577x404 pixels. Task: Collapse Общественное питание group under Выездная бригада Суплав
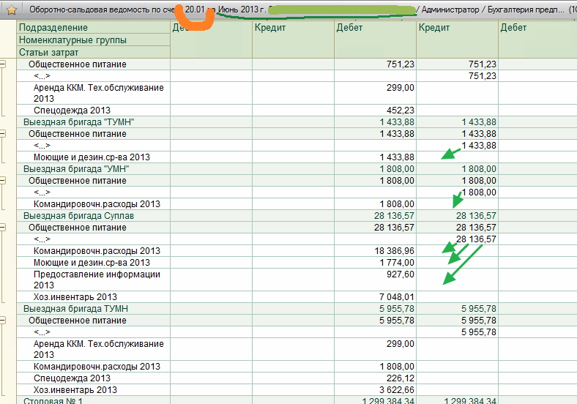click(x=3, y=228)
